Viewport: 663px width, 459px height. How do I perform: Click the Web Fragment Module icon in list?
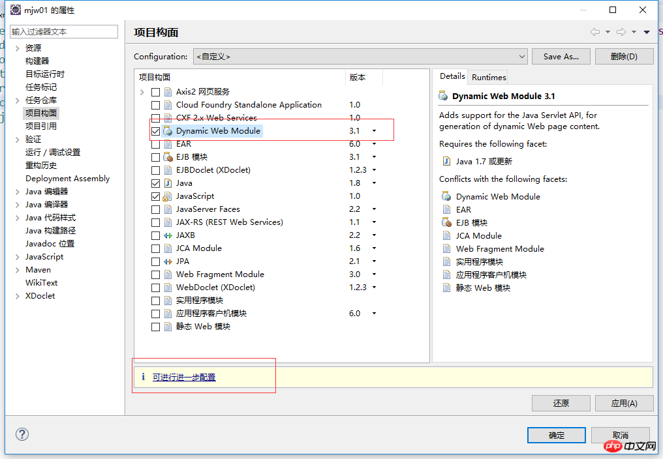click(168, 274)
